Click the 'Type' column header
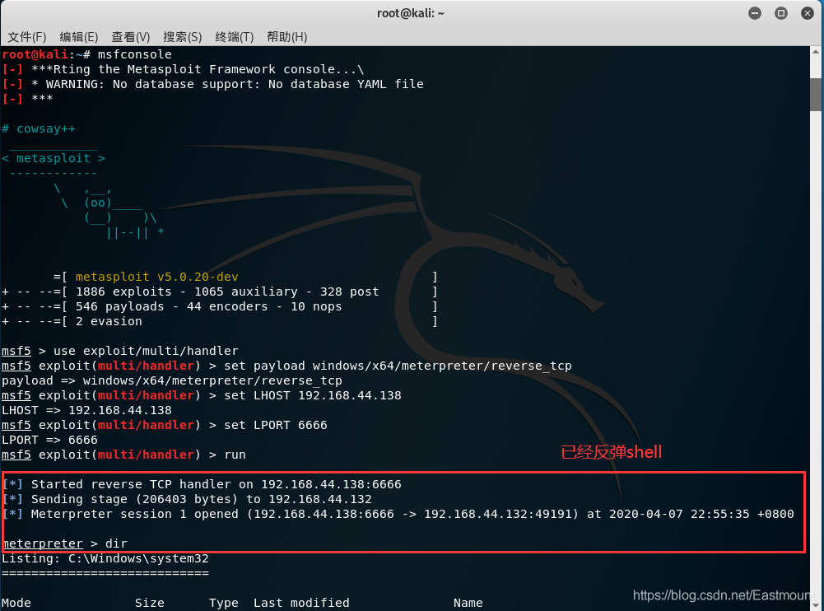The height and width of the screenshot is (611, 824). click(224, 603)
